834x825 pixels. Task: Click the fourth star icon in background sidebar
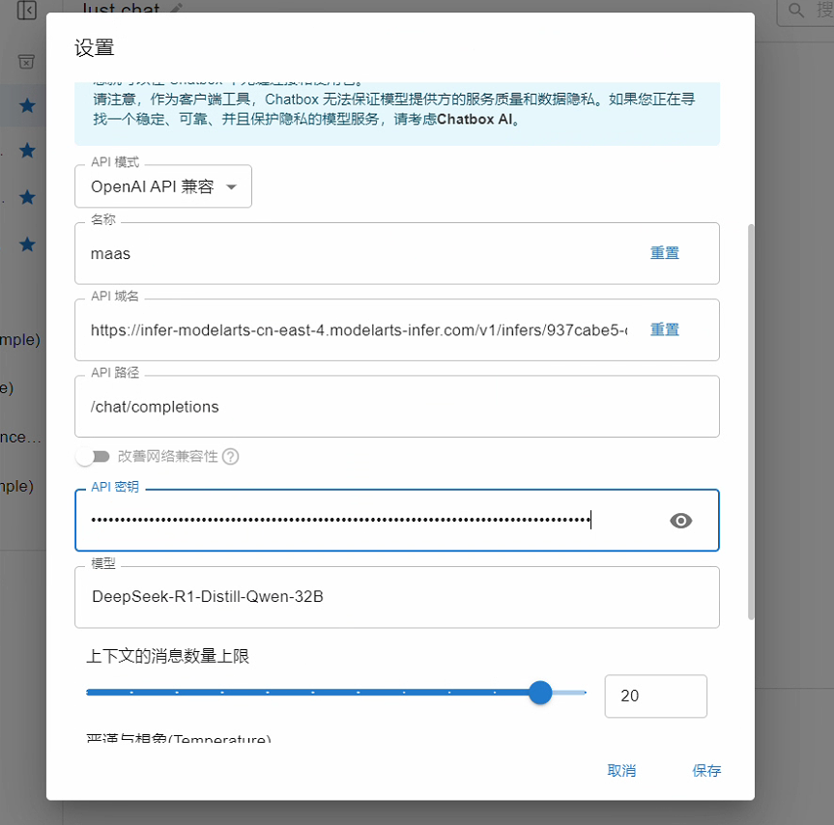[x=27, y=244]
